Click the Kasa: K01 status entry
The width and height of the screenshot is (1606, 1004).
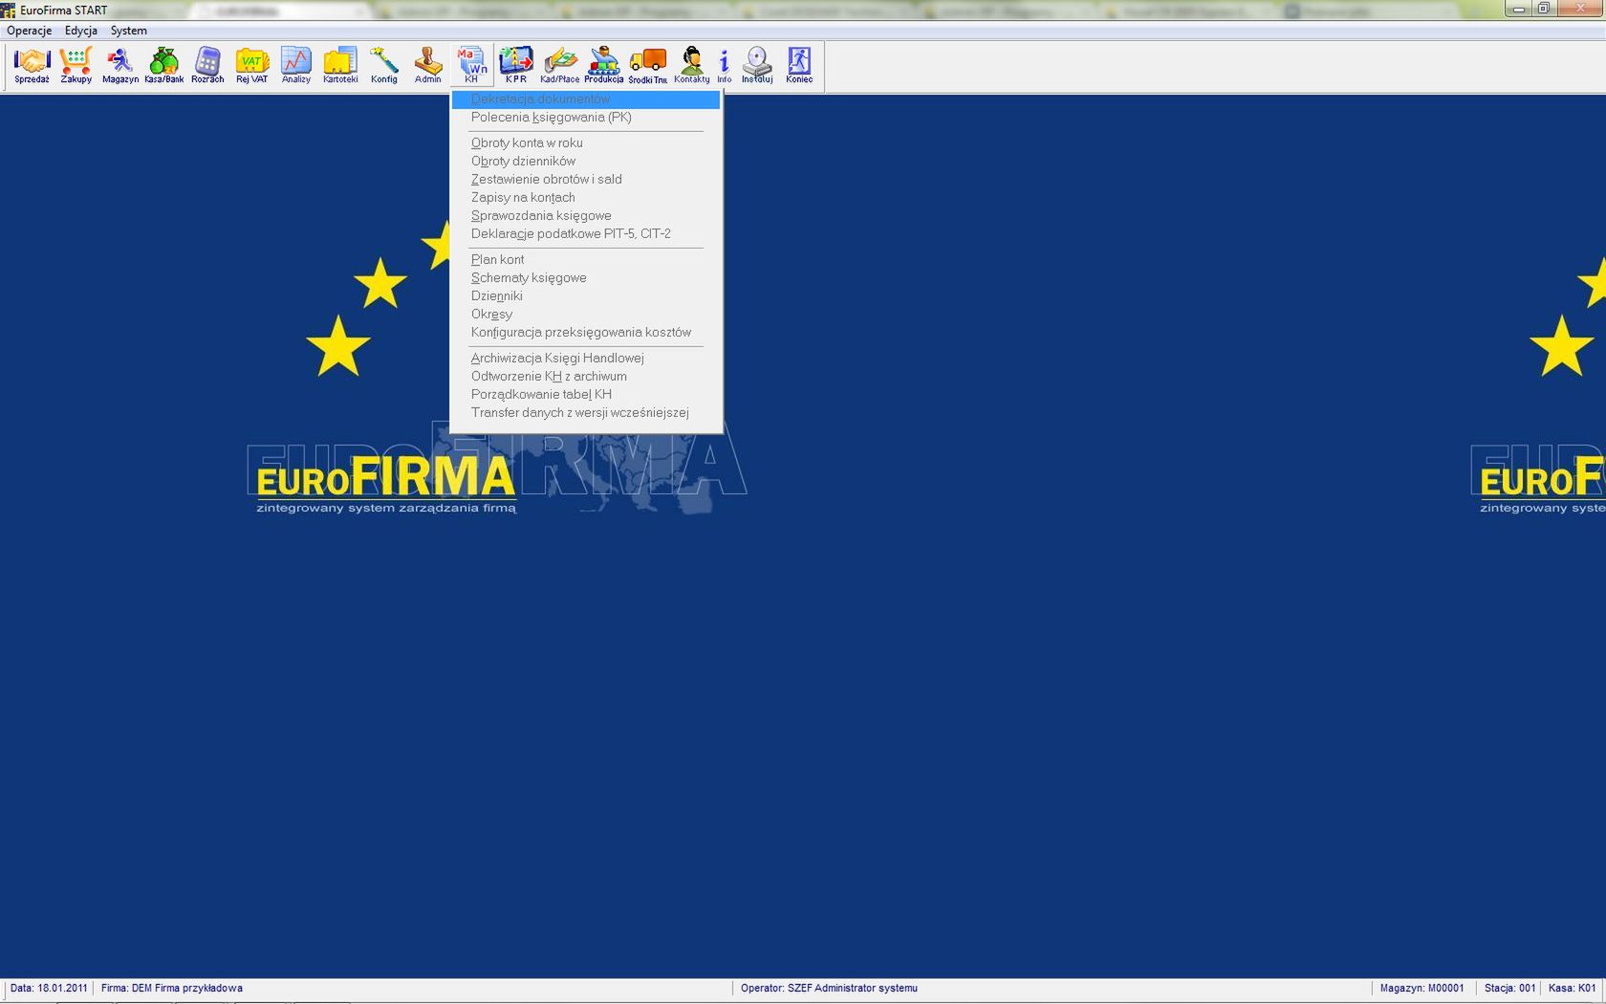point(1573,989)
